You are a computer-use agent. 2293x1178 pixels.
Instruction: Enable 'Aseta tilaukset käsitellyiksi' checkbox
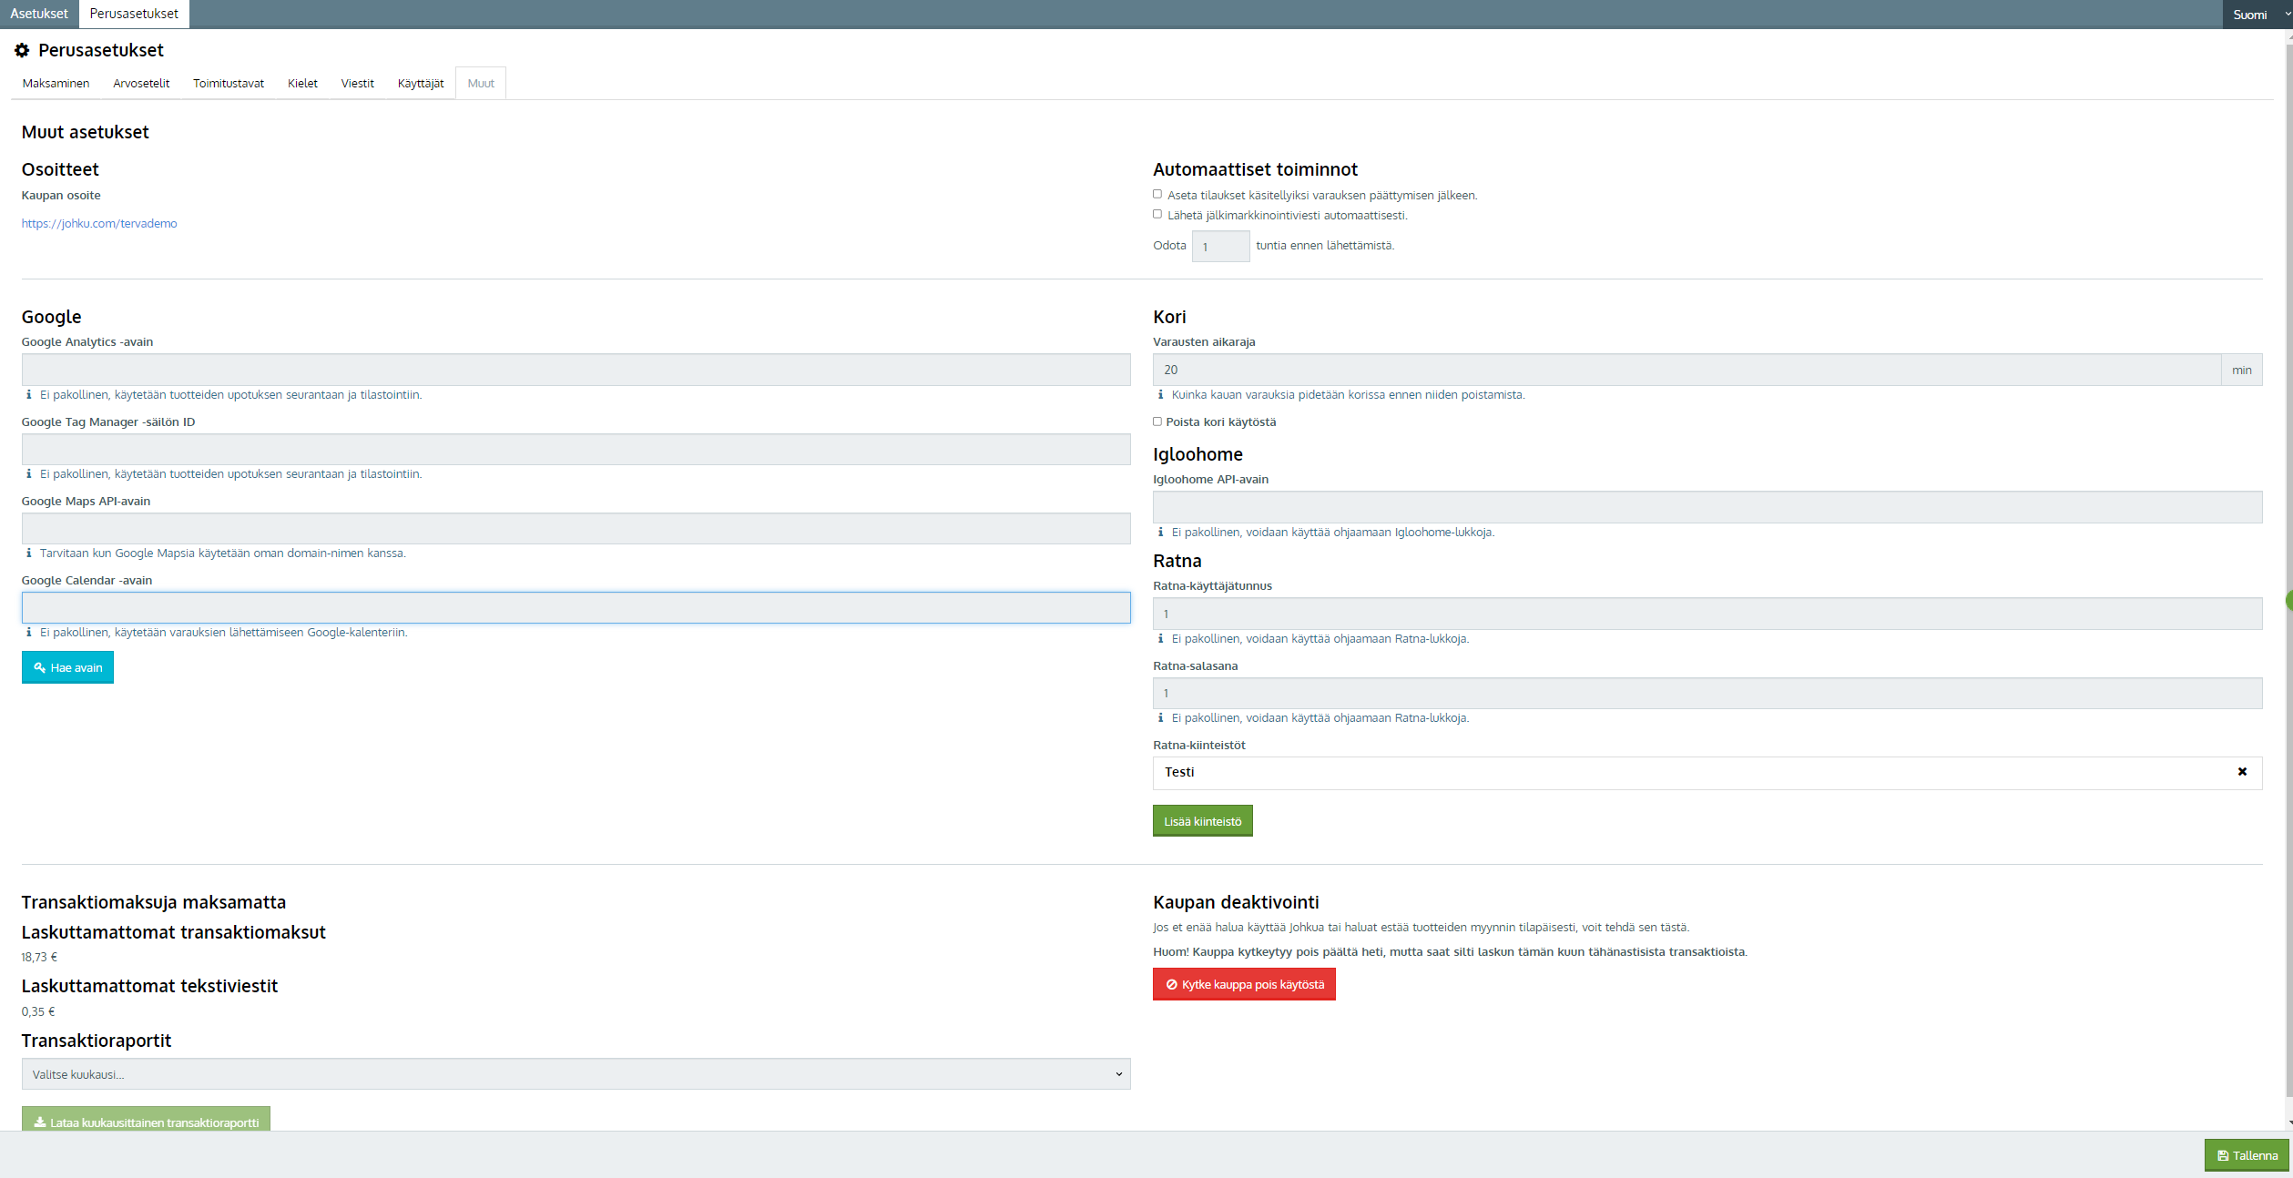click(x=1157, y=194)
